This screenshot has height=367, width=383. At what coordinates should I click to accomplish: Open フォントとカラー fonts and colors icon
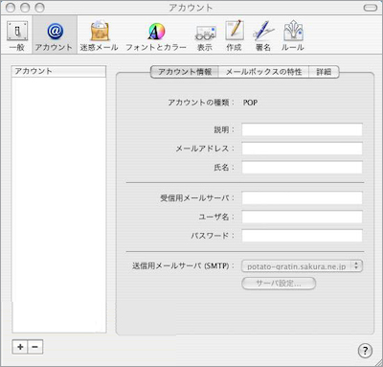tap(156, 35)
